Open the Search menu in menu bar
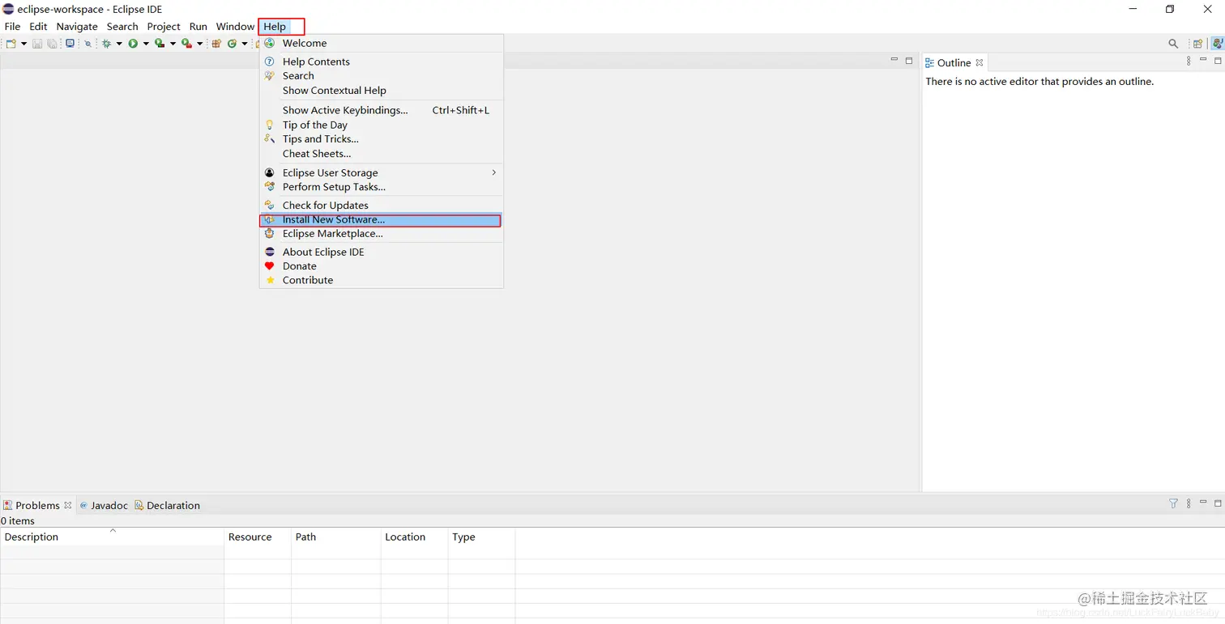The width and height of the screenshot is (1225, 624). pos(122,27)
